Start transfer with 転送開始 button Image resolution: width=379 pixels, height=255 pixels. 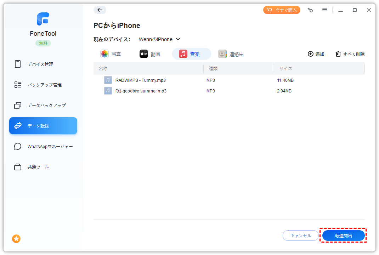[343, 236]
